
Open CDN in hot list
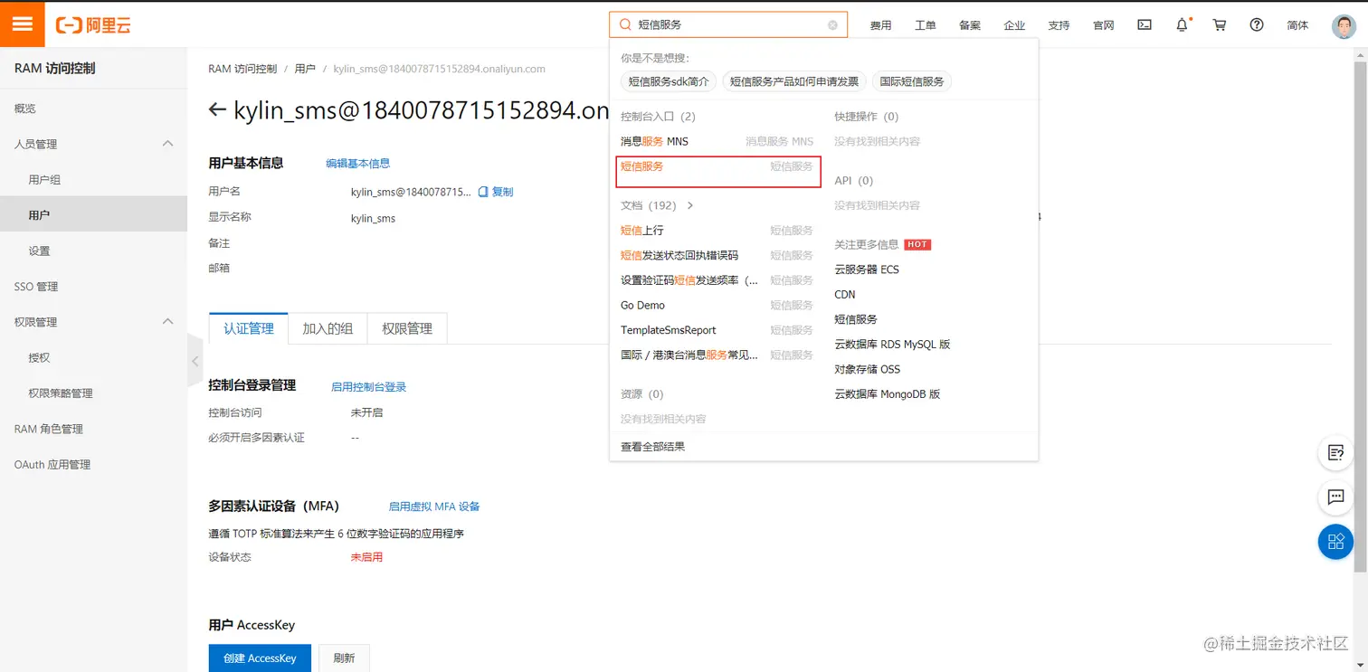845,294
